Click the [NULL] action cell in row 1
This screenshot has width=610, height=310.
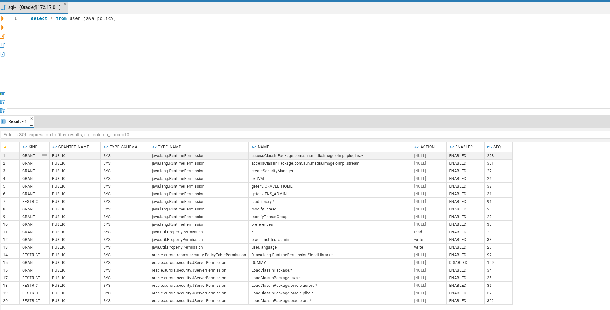429,156
